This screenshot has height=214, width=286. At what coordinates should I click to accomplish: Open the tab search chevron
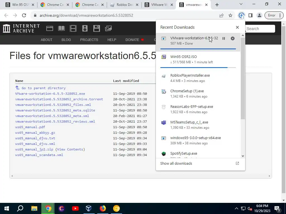point(241,4)
